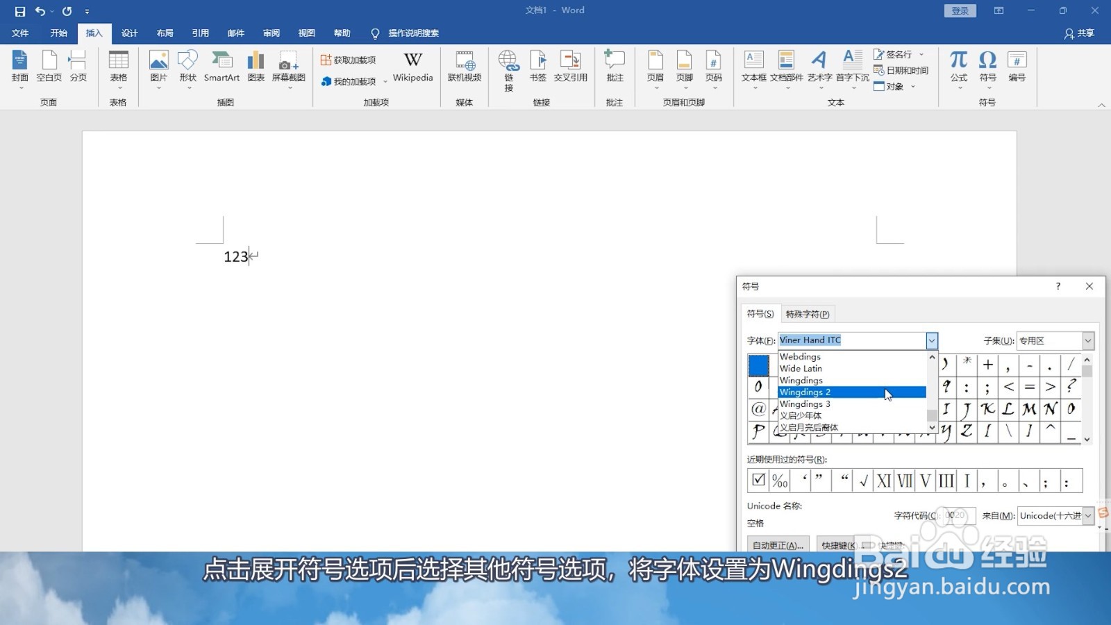Open Page Number (页码) options

[714, 69]
